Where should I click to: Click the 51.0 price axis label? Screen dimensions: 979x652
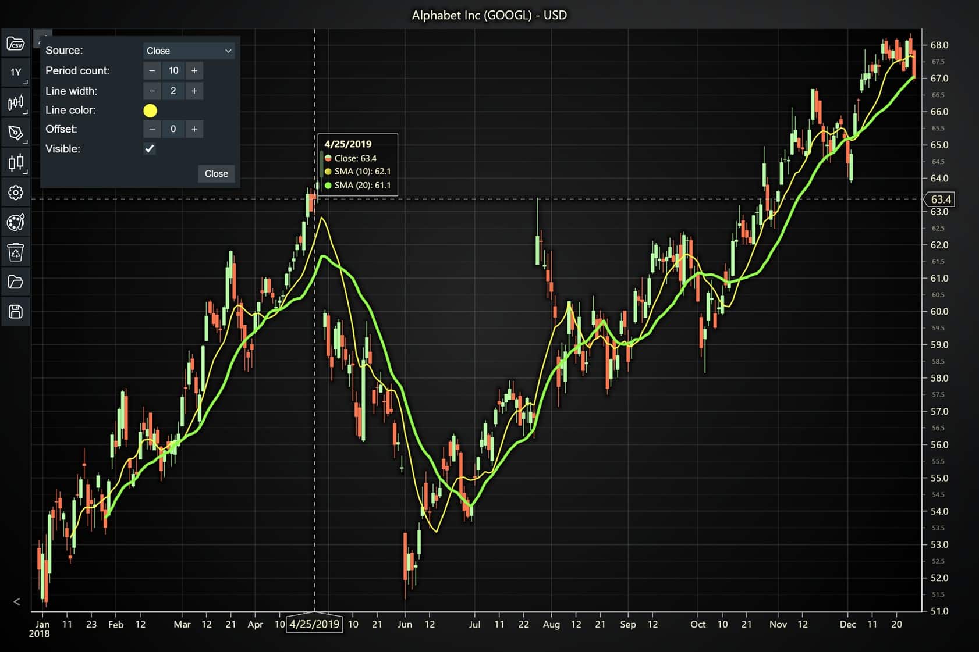click(x=939, y=611)
